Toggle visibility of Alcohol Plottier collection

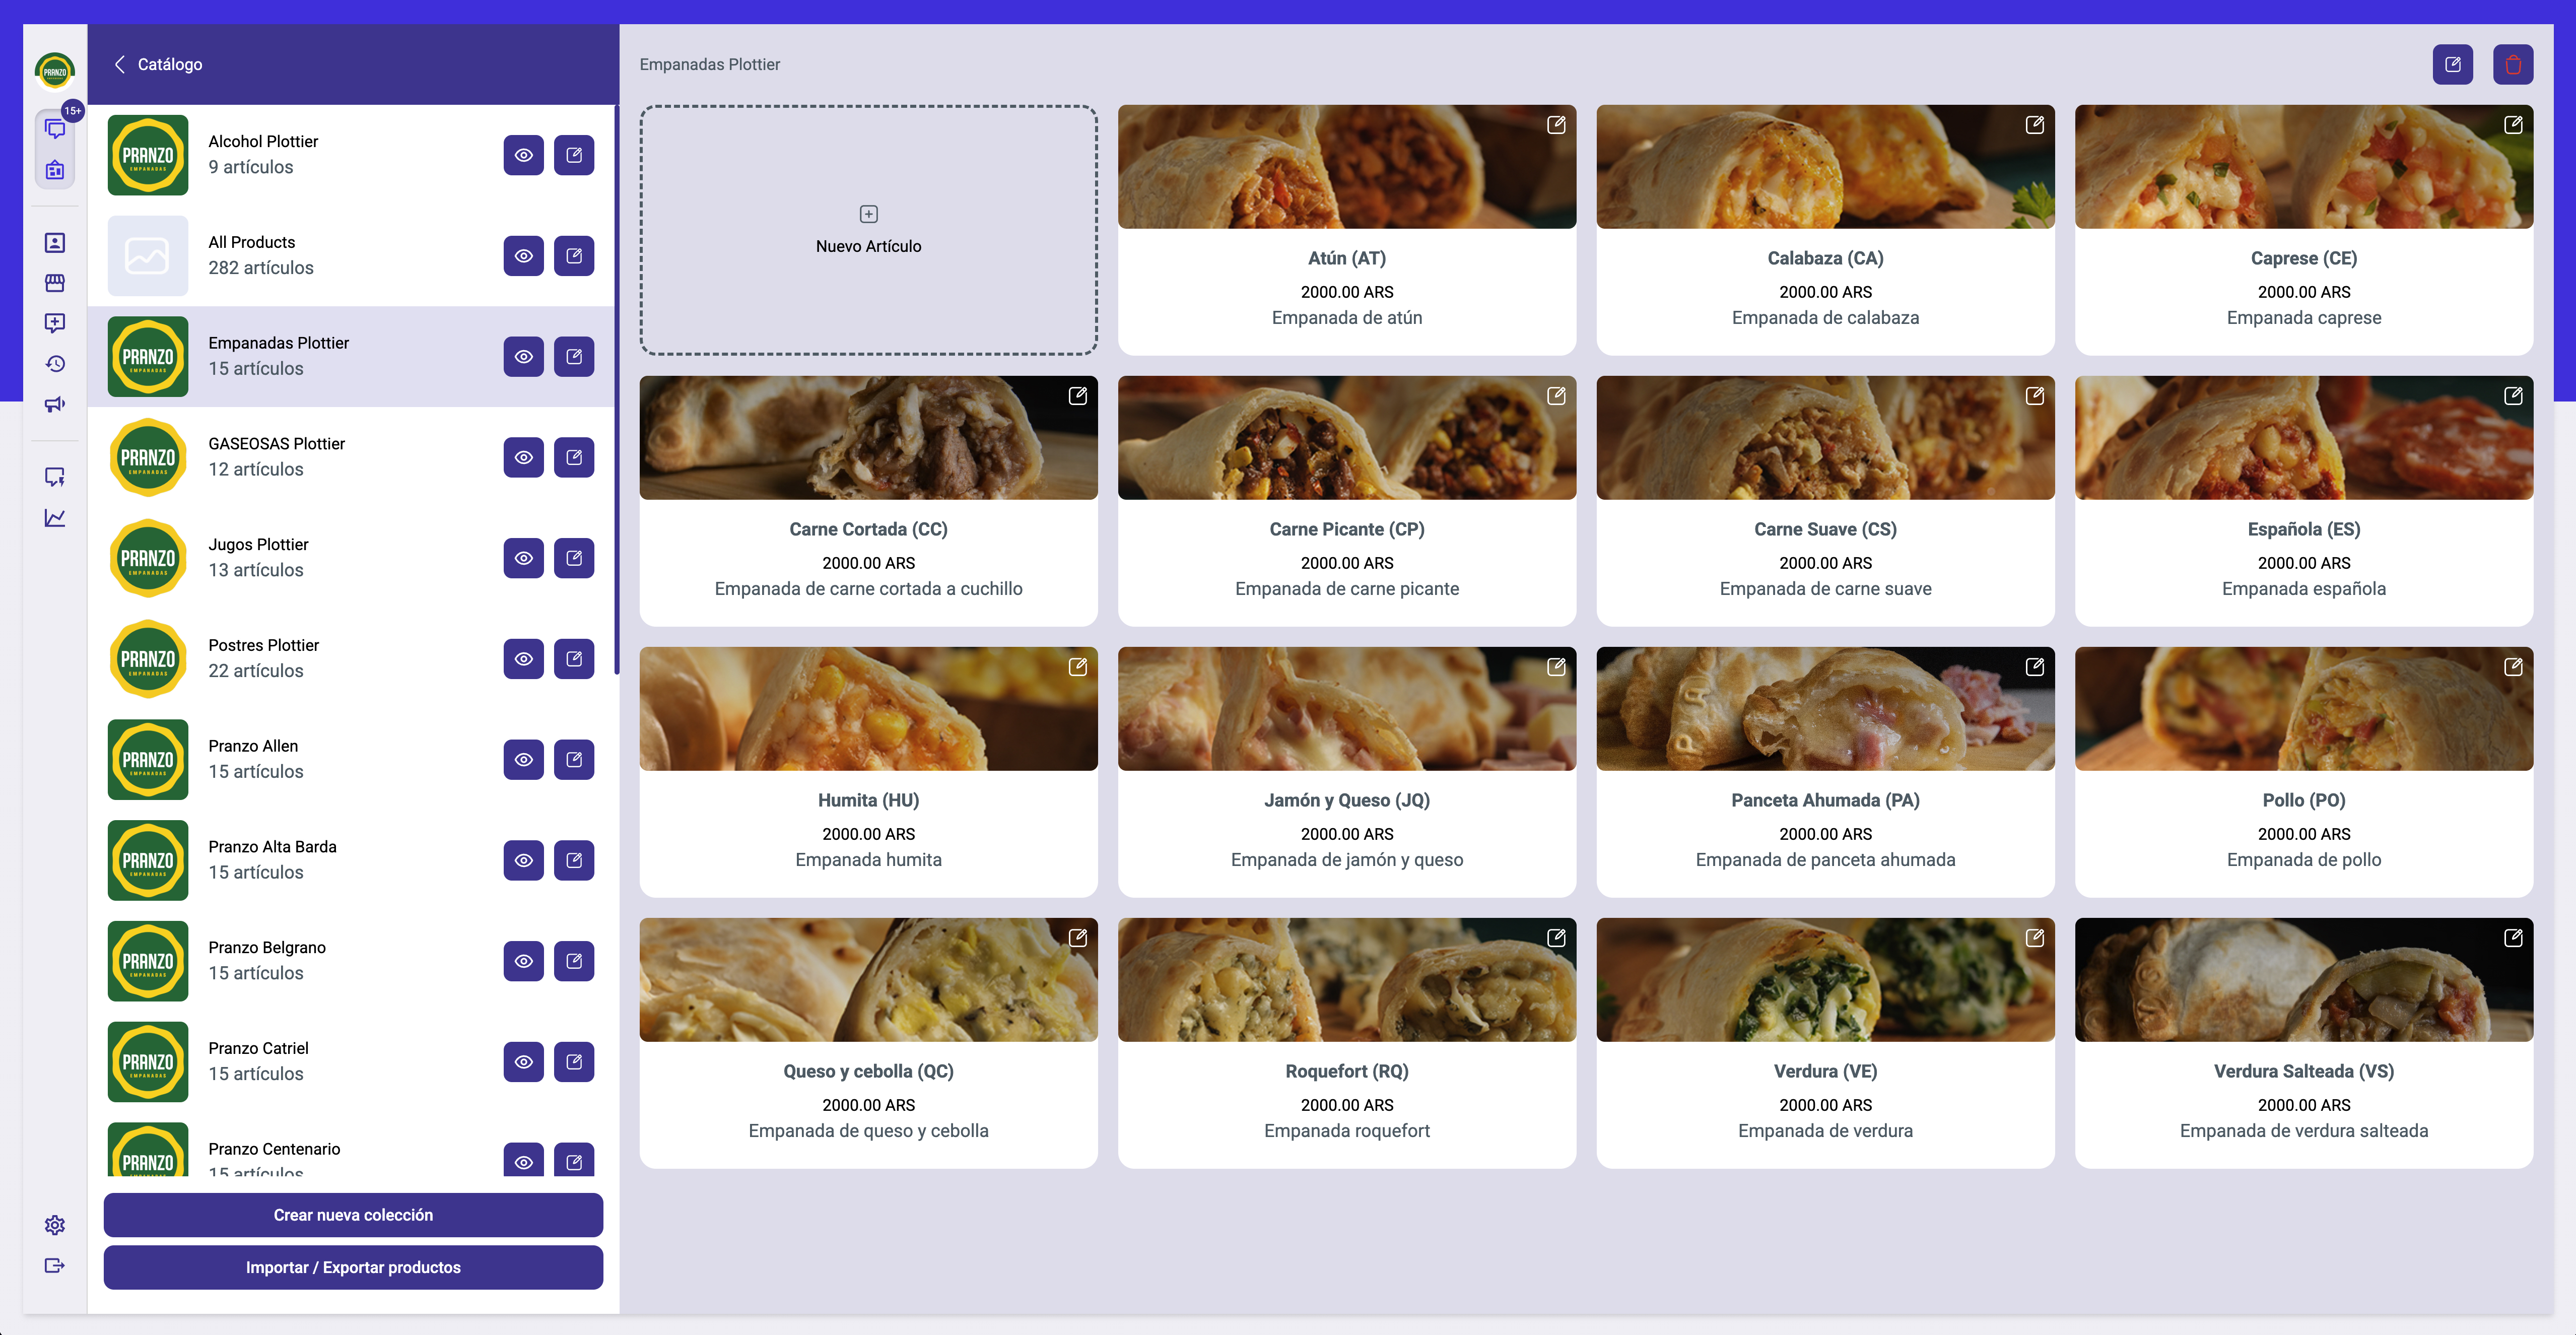pyautogui.click(x=523, y=156)
